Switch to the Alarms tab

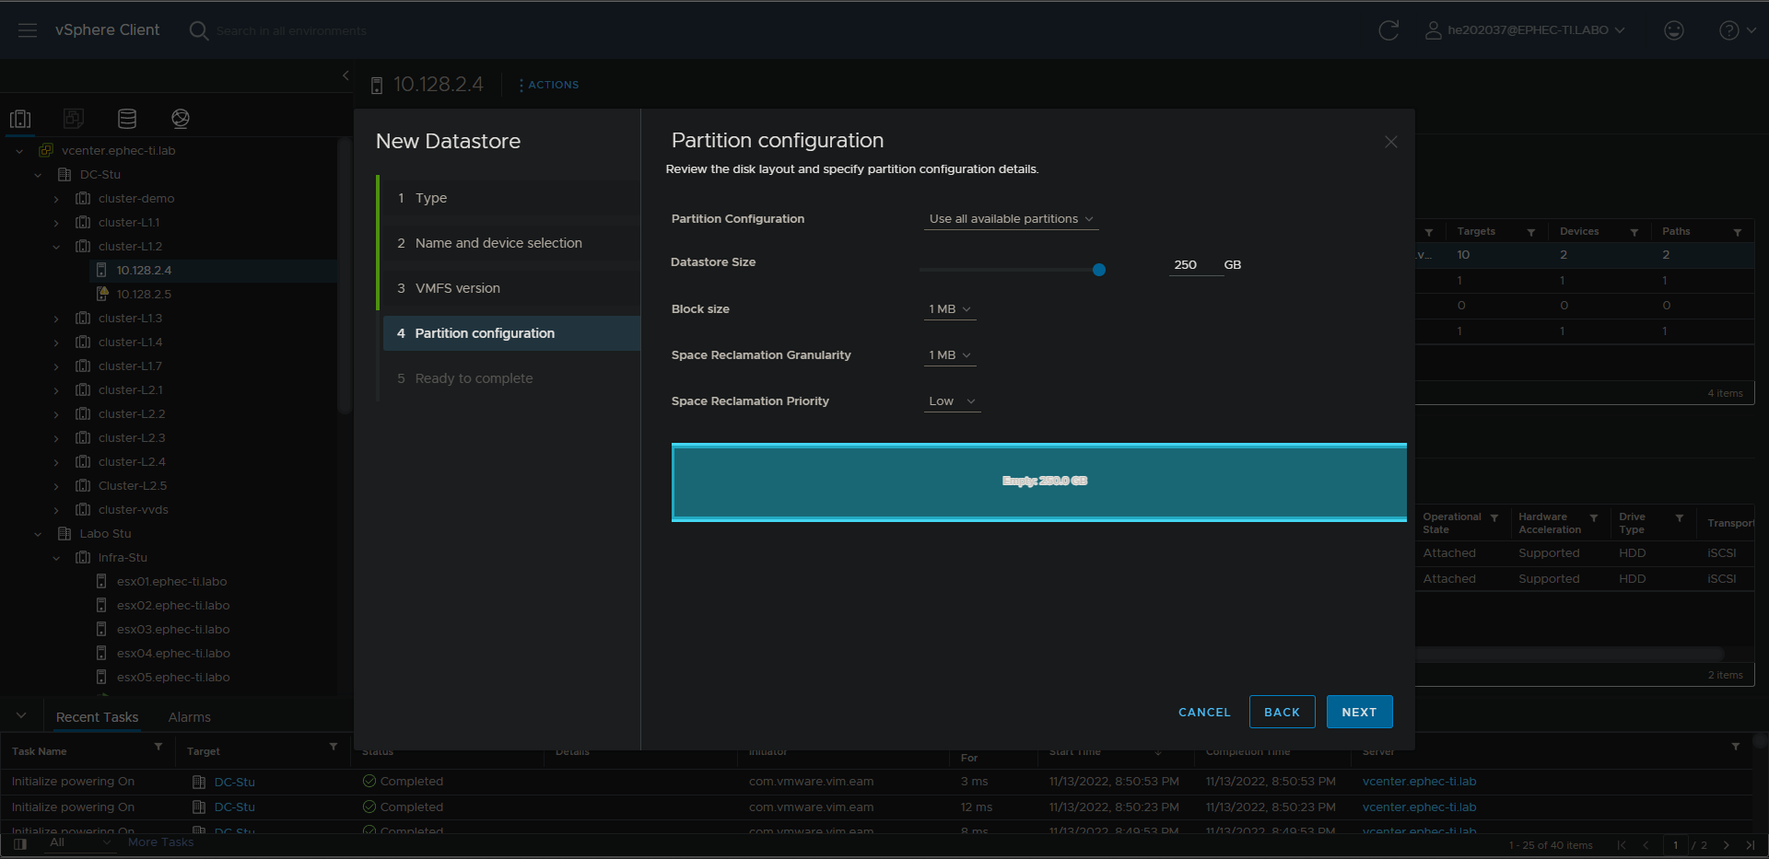click(190, 717)
